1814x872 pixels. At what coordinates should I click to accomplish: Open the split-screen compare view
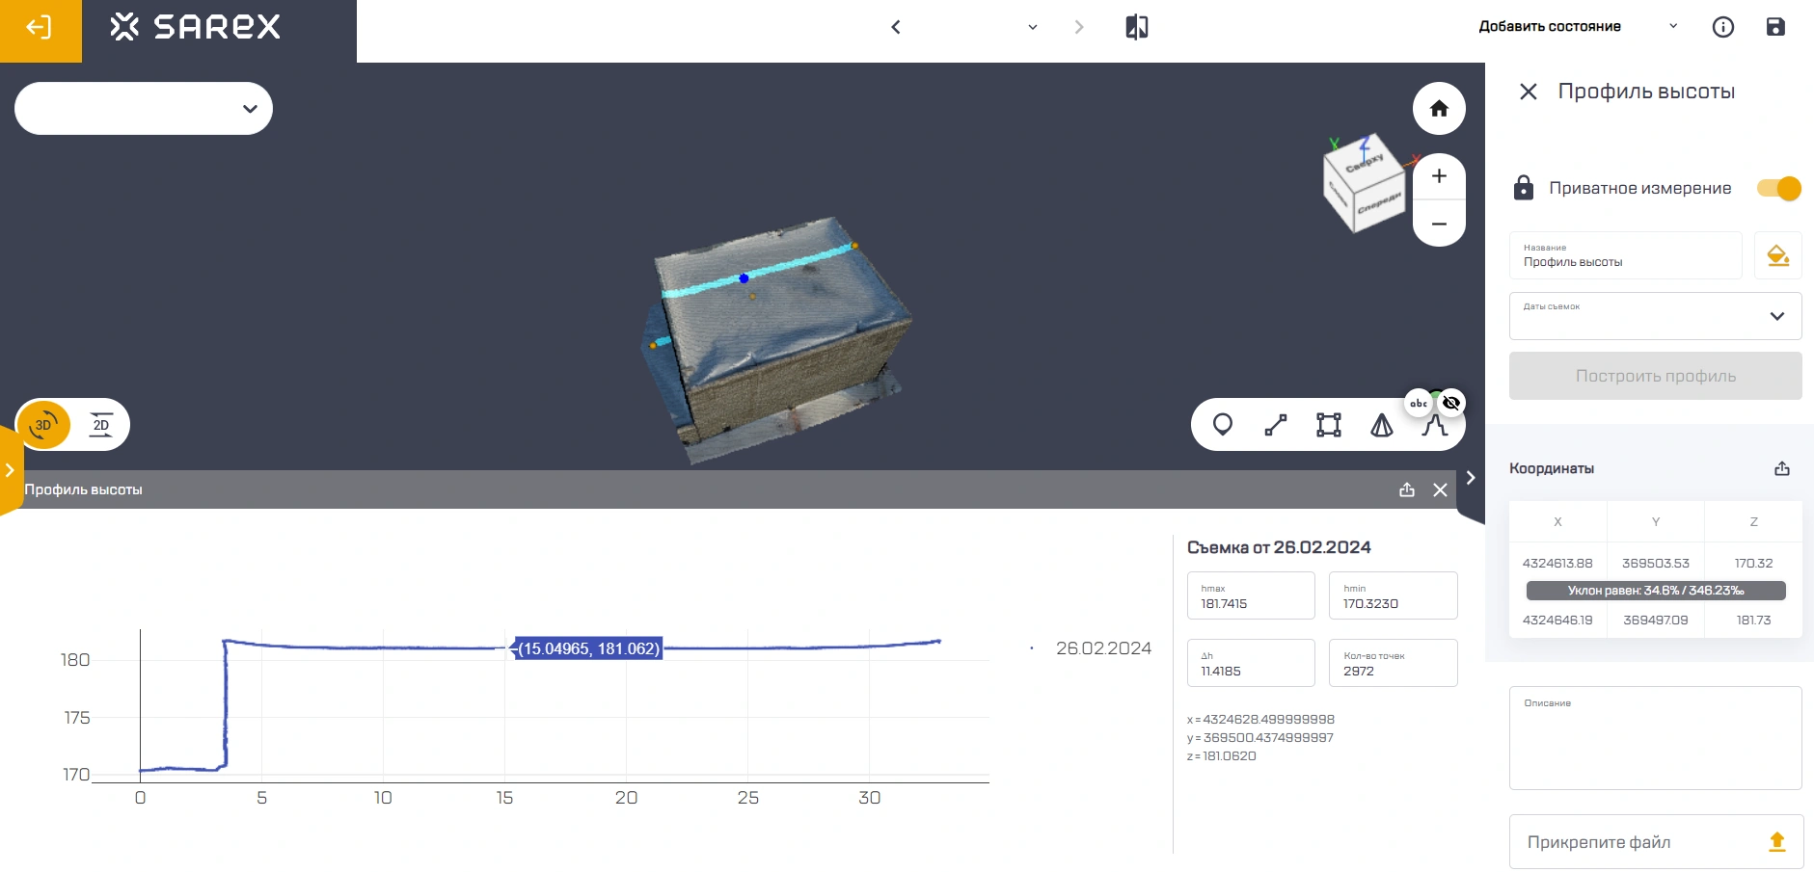click(1136, 27)
